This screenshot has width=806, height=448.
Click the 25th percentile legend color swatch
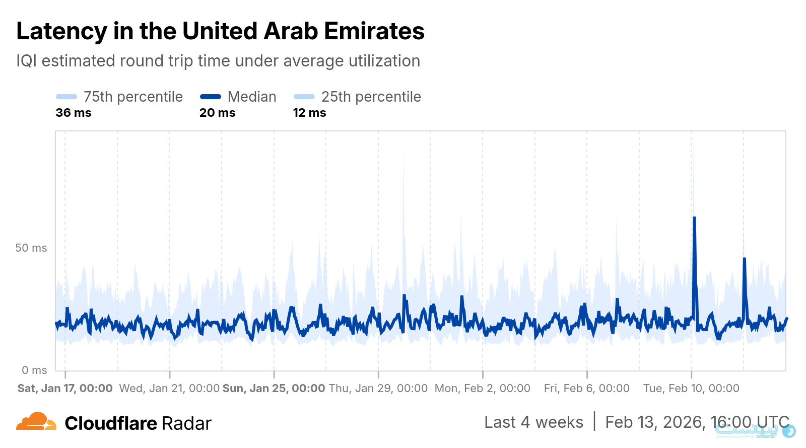click(x=304, y=97)
